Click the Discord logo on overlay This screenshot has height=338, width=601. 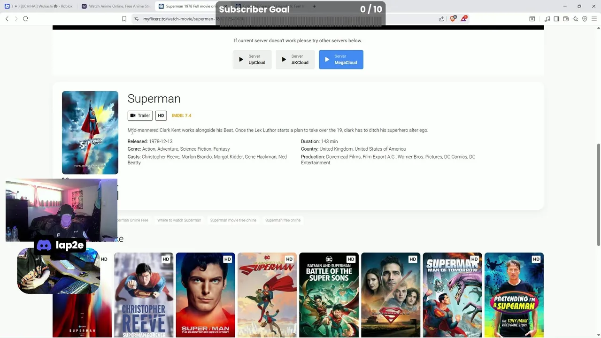(x=44, y=245)
